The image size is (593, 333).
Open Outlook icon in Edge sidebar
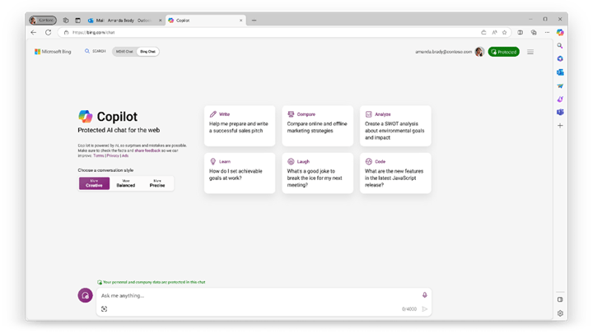(560, 72)
